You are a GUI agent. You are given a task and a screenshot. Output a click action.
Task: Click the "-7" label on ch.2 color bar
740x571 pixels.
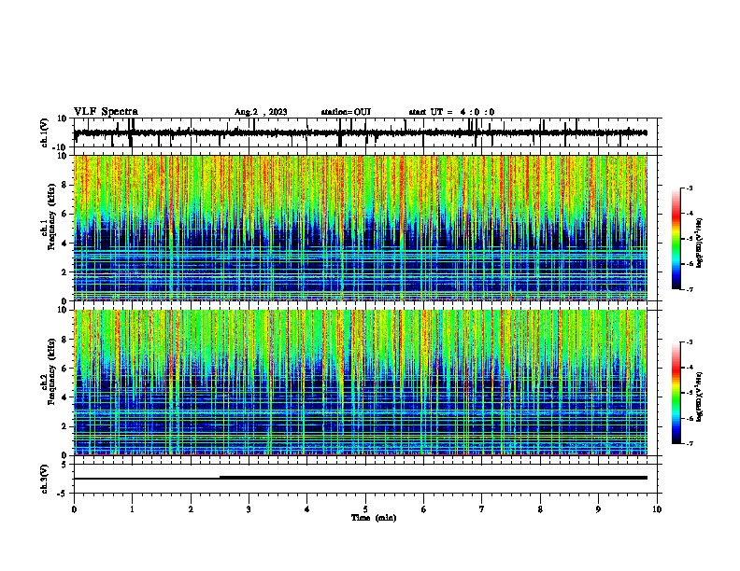pyautogui.click(x=689, y=444)
